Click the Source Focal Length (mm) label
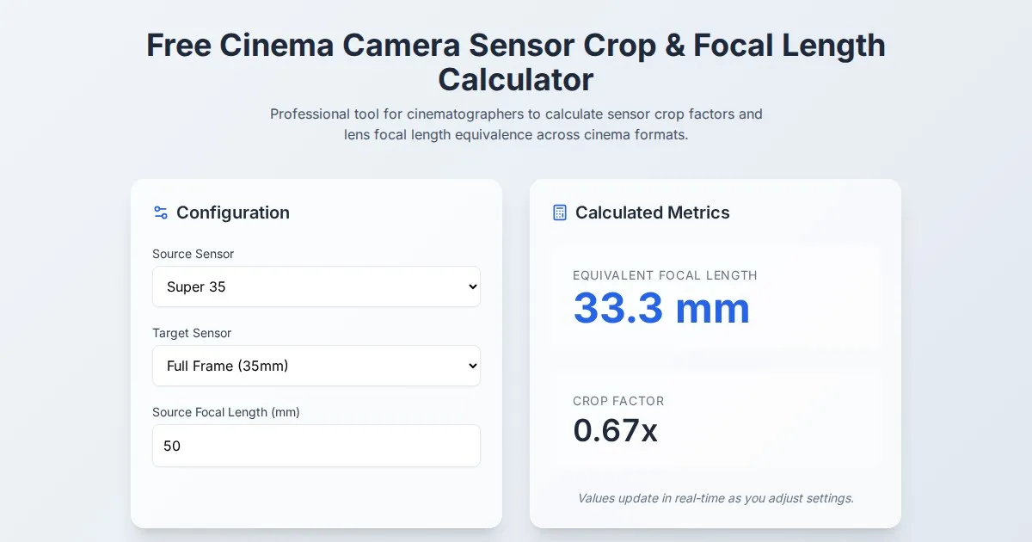The image size is (1032, 542). click(225, 412)
